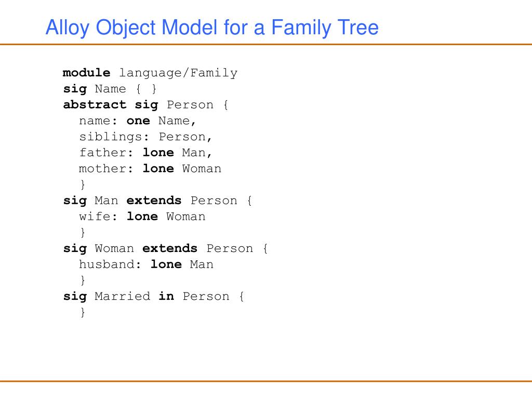This screenshot has height=399, width=532.
Task: Click the bold 'in' keyword
Action: point(166,296)
